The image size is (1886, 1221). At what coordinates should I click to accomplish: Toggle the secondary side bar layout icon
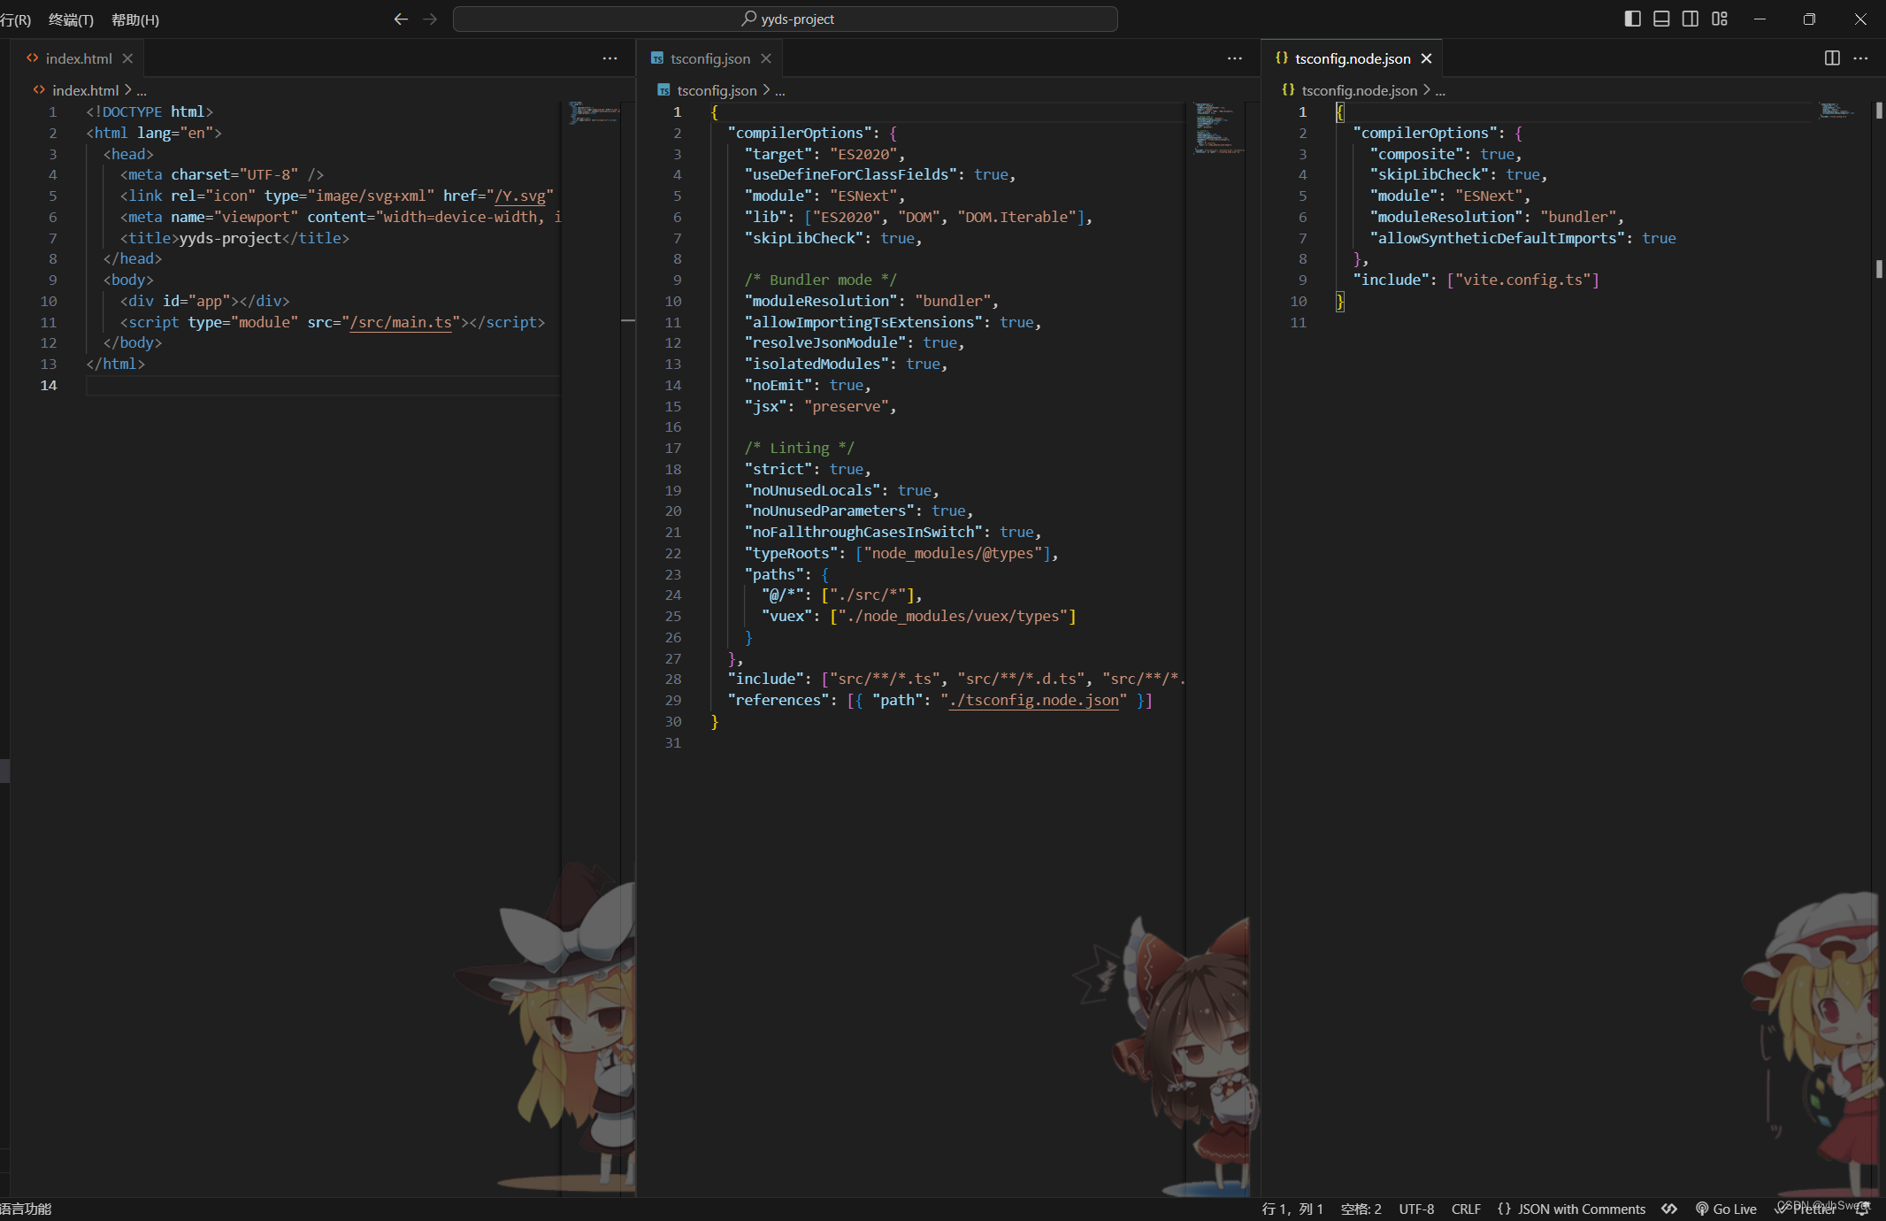[1690, 19]
